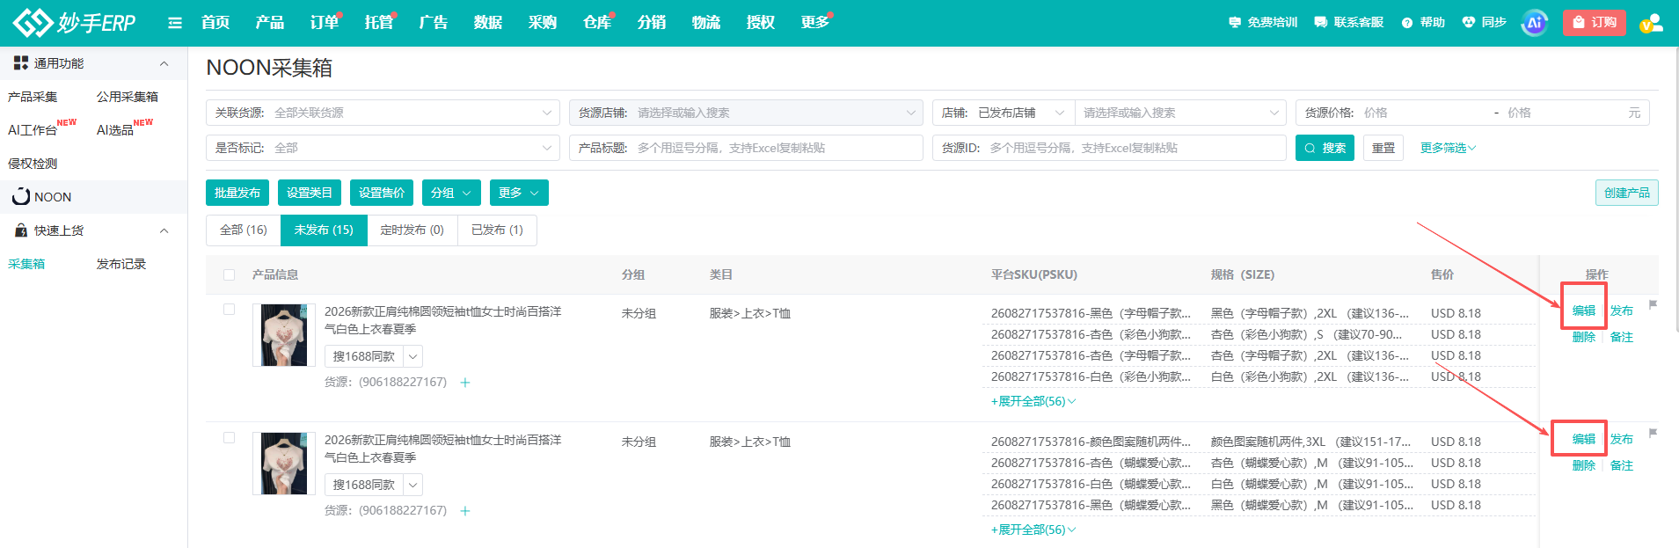Switch to the 已发布 (1) tab

pos(497,230)
